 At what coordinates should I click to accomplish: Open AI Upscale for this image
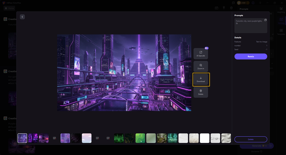click(x=201, y=54)
